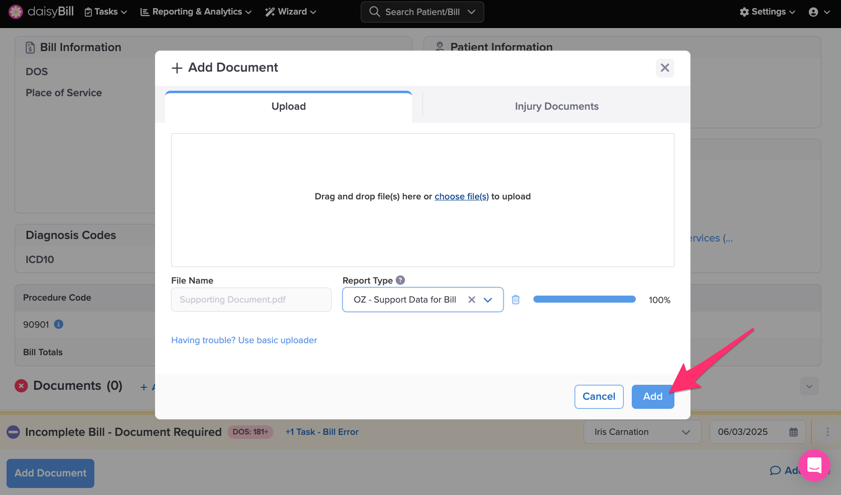Click the choose file(s) link
841x495 pixels.
[x=461, y=196]
